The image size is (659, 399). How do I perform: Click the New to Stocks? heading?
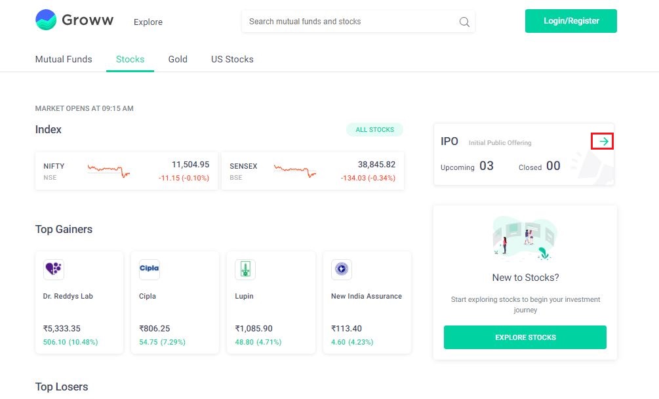[525, 278]
